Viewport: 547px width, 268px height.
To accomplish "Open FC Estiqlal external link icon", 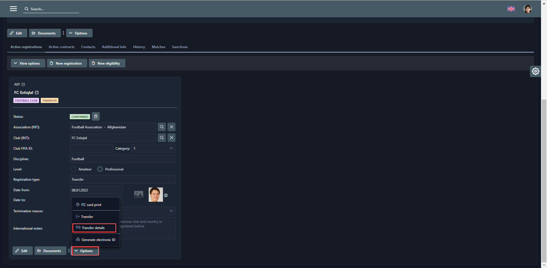I will 37,92.
